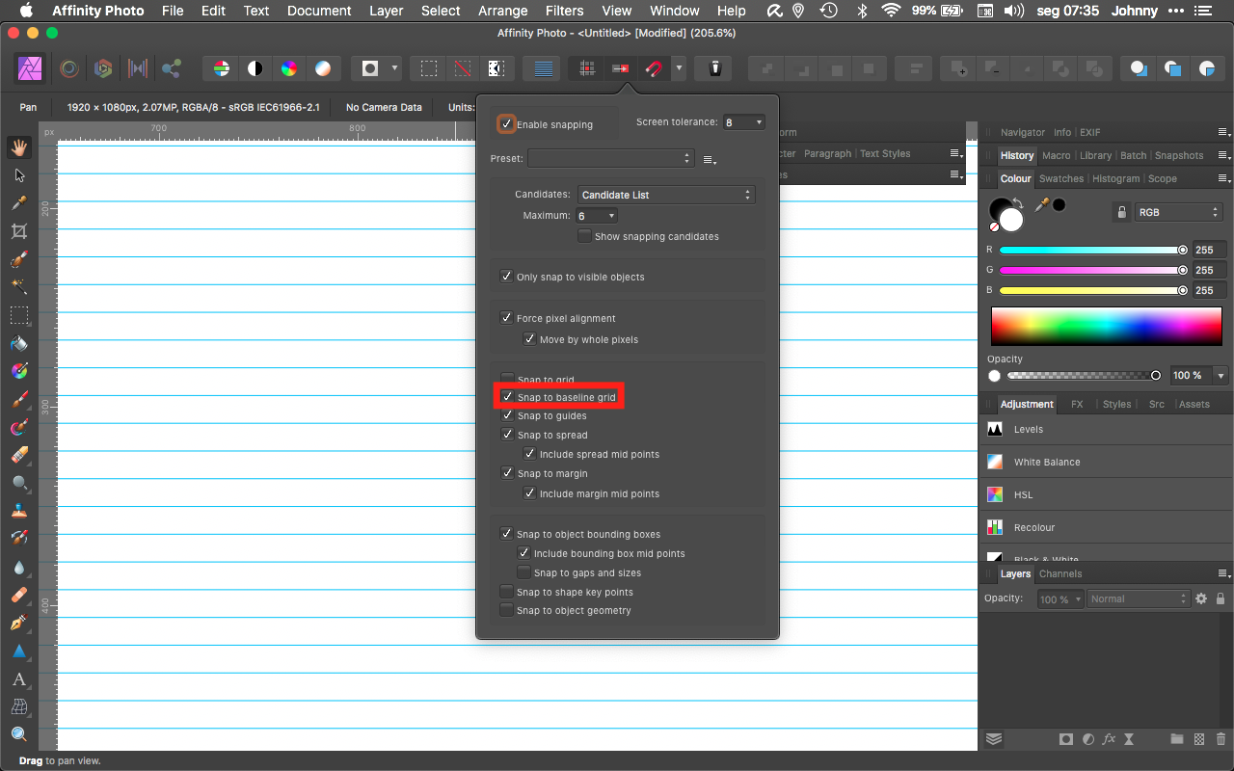The width and height of the screenshot is (1234, 771).
Task: Select the Artistic Text tool
Action: point(19,679)
